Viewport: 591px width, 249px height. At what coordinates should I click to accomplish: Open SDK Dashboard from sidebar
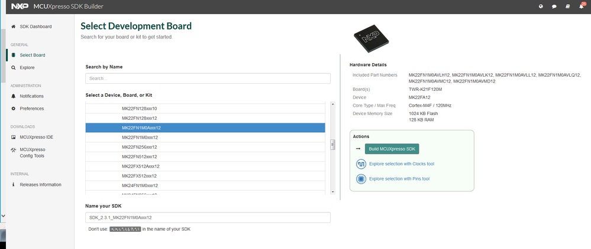click(x=36, y=27)
